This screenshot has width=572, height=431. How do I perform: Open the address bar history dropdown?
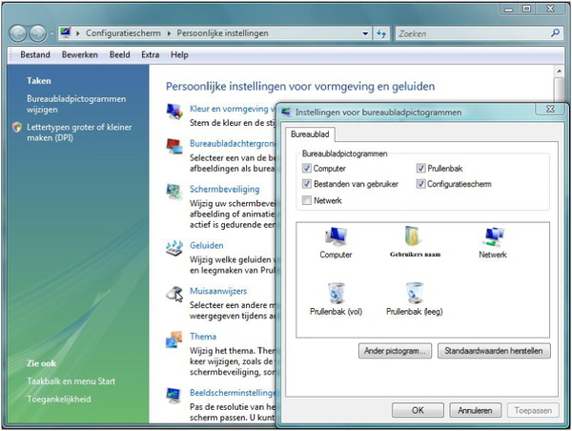pos(365,33)
